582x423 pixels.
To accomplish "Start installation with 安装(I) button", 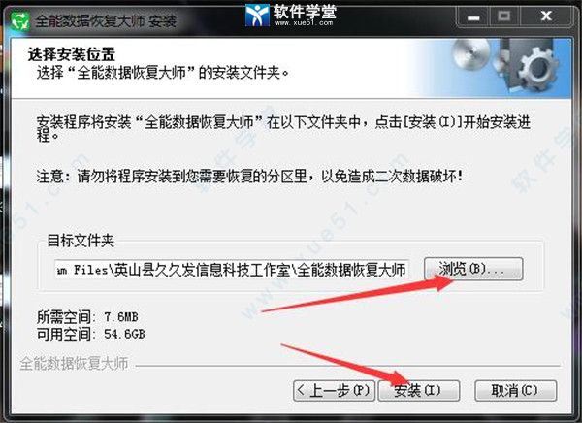I will click(419, 390).
